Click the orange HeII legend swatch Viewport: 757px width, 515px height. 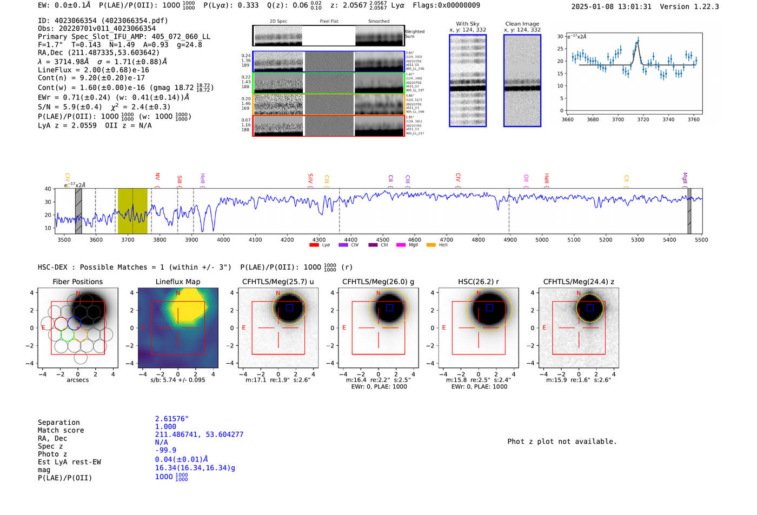(x=431, y=245)
